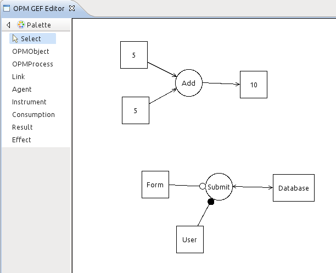Collapse the Palette with the arrow
This screenshot has height=273, width=336.
[x=8, y=25]
